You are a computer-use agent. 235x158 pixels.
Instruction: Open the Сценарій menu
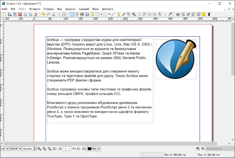pos(84,9)
